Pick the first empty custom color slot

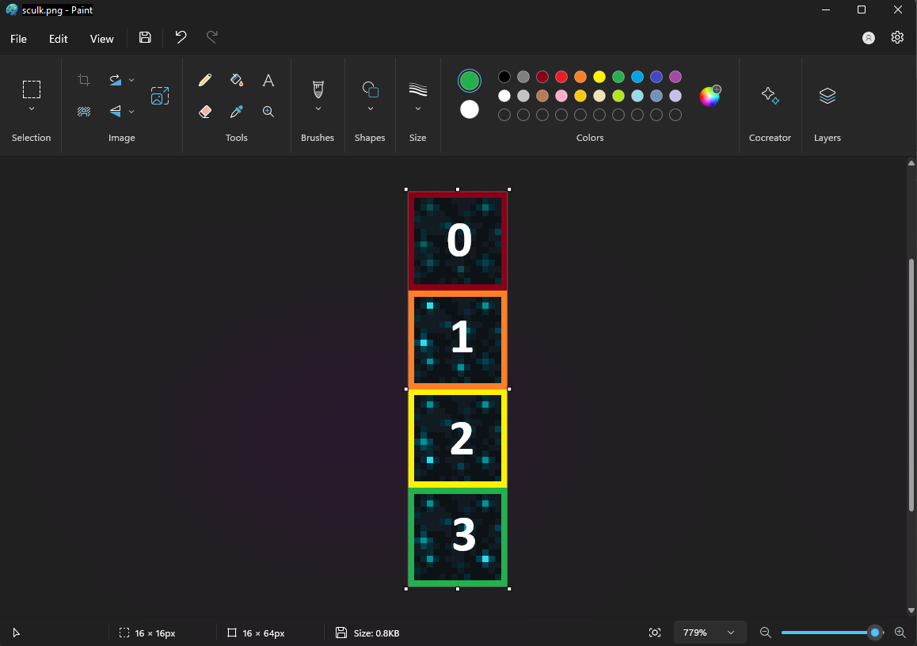504,115
